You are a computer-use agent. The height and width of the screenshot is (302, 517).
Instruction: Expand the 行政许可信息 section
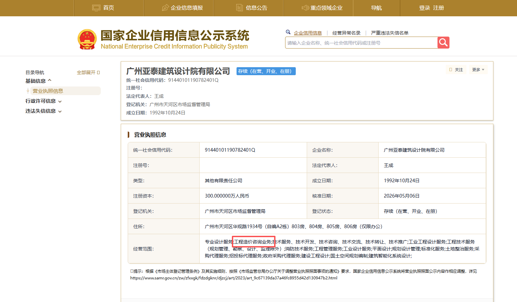pos(44,101)
